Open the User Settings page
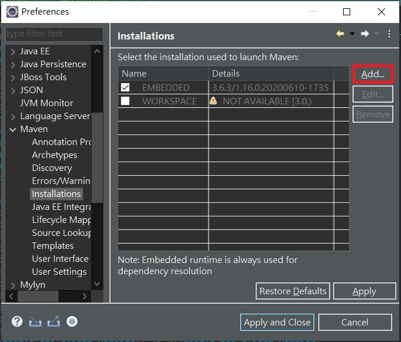This screenshot has width=401, height=342. [59, 272]
